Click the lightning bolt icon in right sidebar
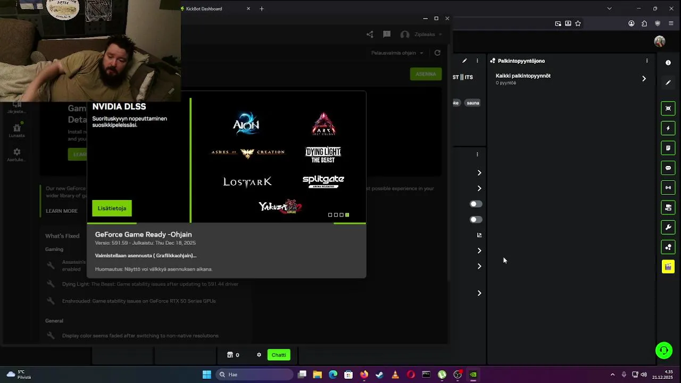The image size is (681, 383). tap(668, 128)
